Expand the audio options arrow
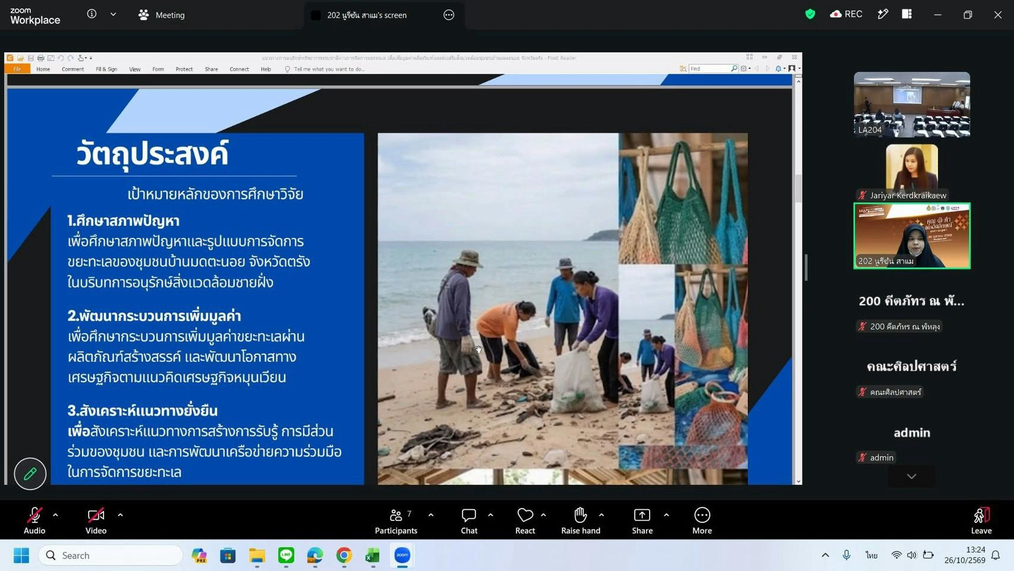 (x=55, y=515)
